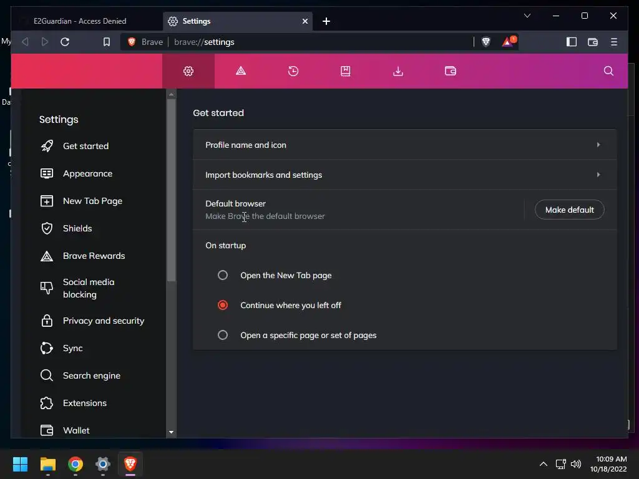Open Get started in sidebar
The width and height of the screenshot is (639, 479).
click(x=86, y=146)
